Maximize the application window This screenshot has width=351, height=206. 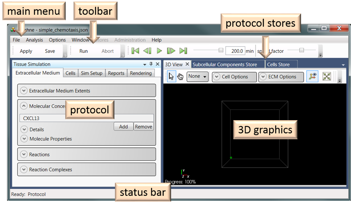click(x=324, y=28)
